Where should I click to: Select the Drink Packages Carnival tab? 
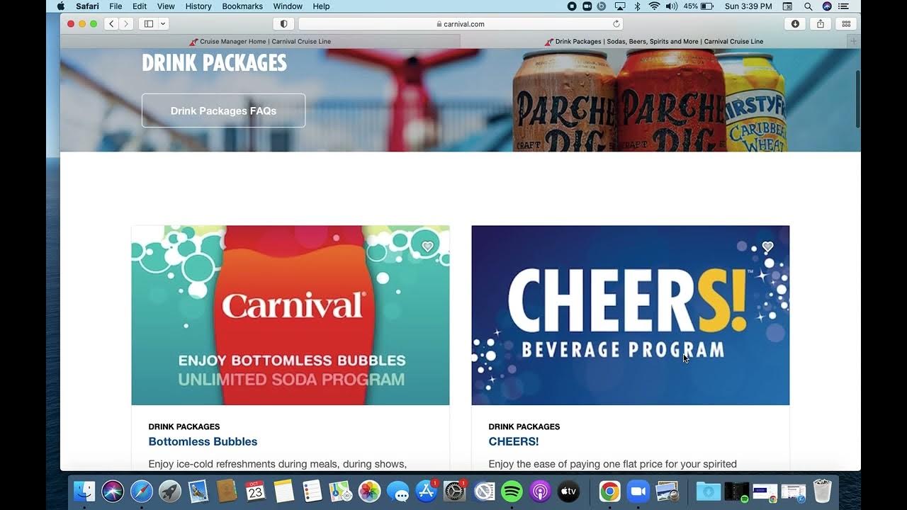tap(654, 41)
